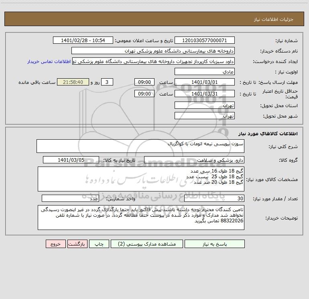This screenshot has height=299, width=309.
Task: Click the response deadline date 1401/03/01
Action: 205,82
